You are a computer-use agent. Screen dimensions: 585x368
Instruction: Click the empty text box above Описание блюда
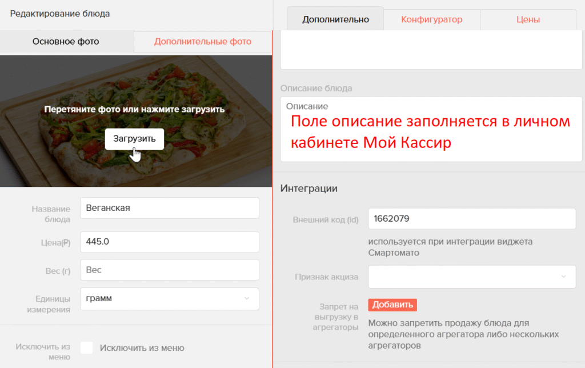pos(431,50)
